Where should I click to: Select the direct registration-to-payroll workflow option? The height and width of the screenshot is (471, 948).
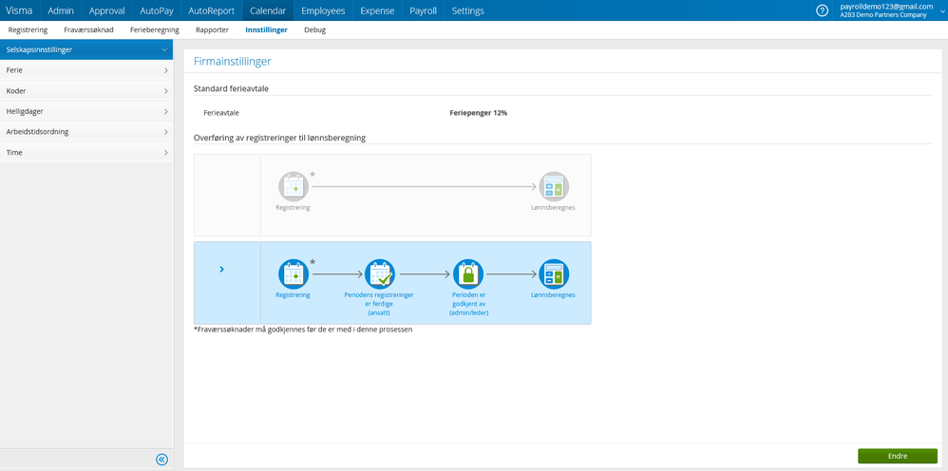[x=227, y=195]
